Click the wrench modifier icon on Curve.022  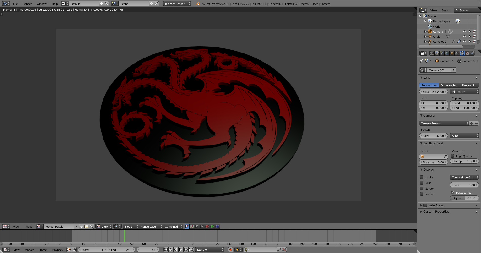[x=459, y=41]
